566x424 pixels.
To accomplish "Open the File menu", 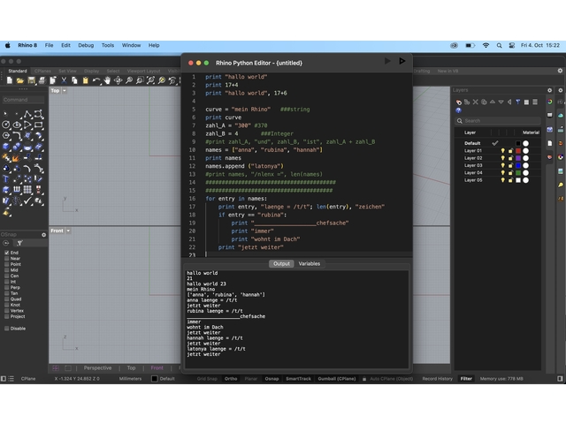I will (50, 45).
